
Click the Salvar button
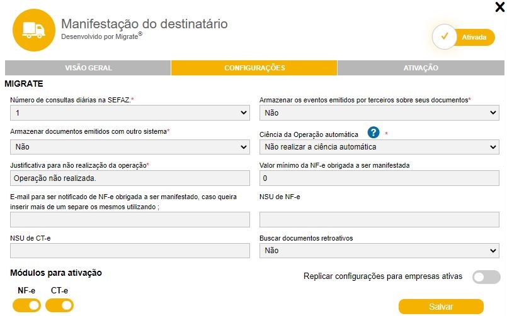441,307
